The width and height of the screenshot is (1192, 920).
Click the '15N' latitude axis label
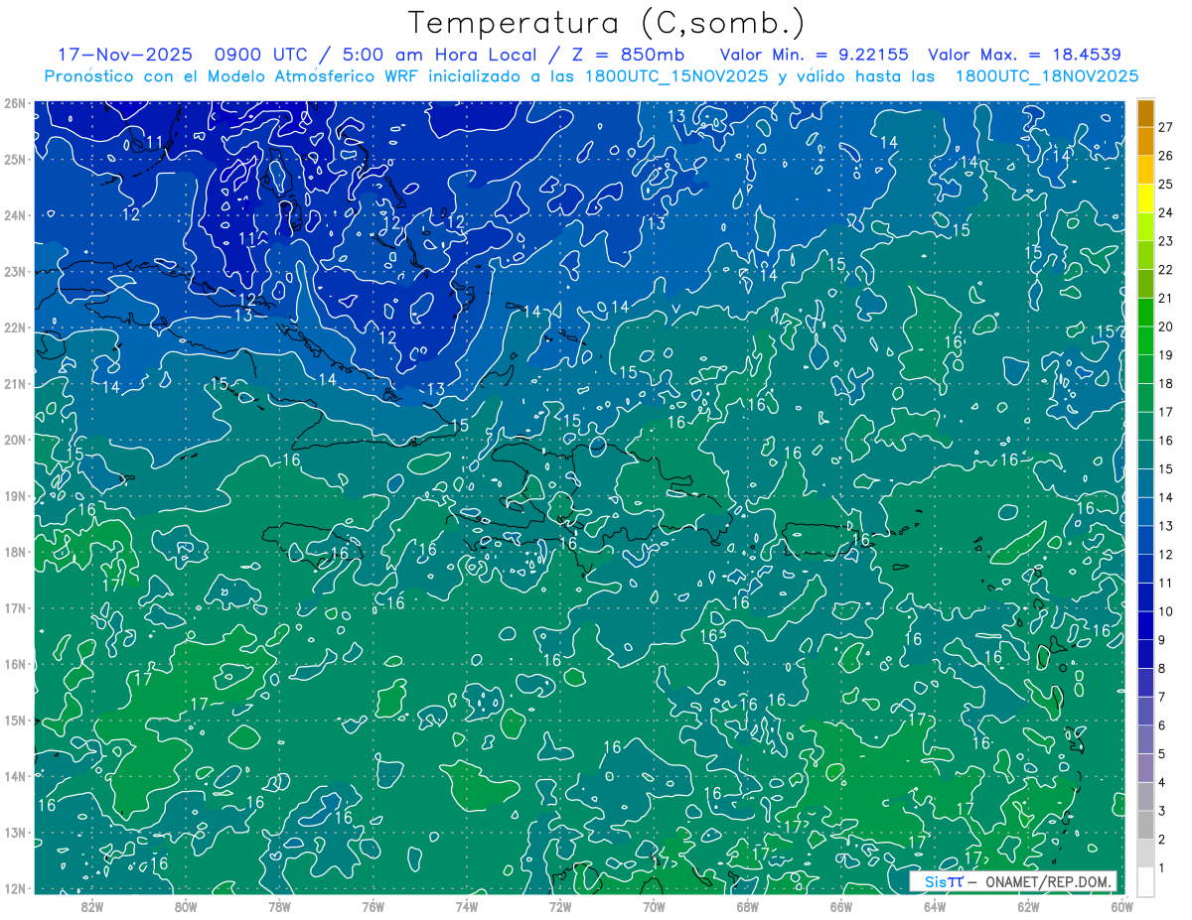[x=14, y=720]
